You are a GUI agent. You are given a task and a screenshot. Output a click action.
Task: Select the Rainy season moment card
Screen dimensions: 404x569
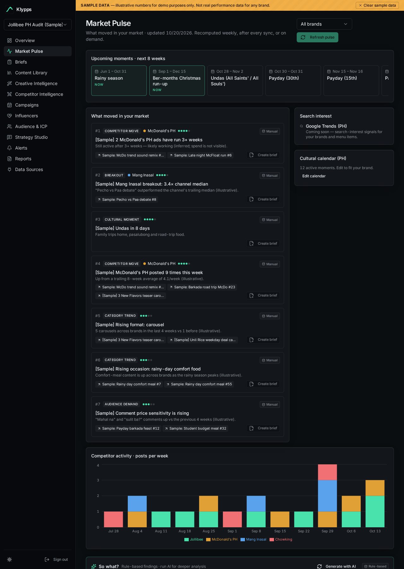[x=119, y=81]
